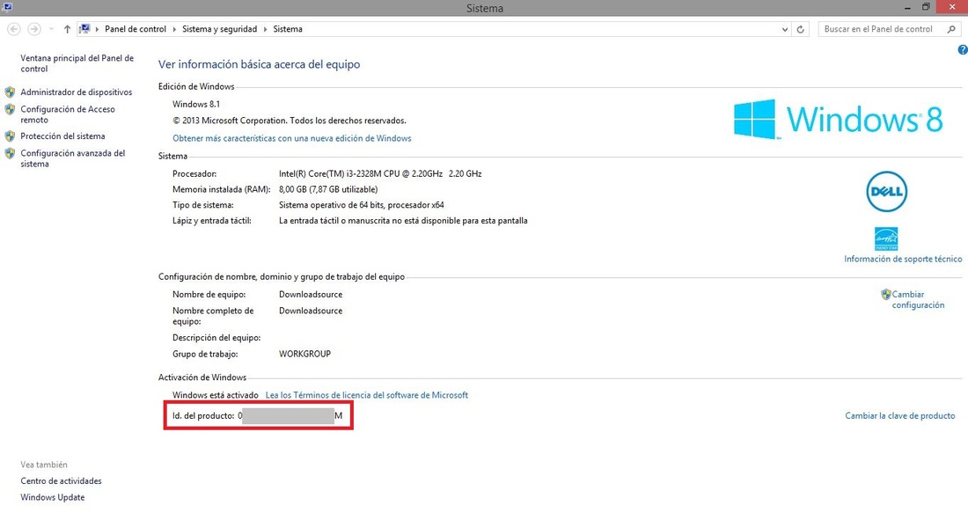Click the search magnifier icon
The width and height of the screenshot is (968, 513).
951,29
